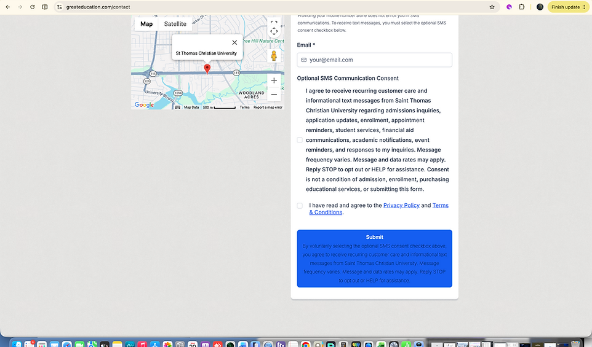View site information in address bar
The image size is (592, 347).
pyautogui.click(x=59, y=7)
